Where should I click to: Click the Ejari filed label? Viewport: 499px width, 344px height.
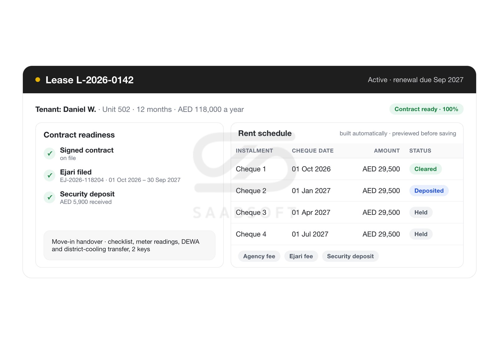point(76,172)
